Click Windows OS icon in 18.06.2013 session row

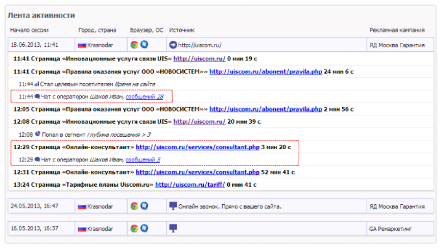144,45
